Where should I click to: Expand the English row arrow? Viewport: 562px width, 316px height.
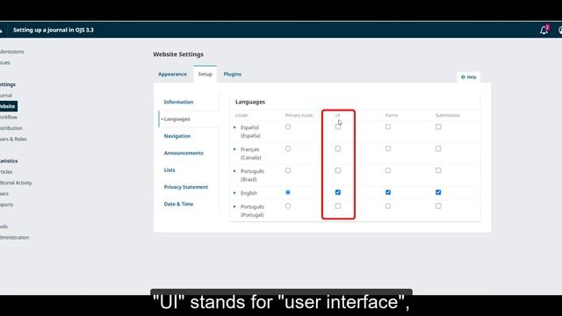point(234,193)
